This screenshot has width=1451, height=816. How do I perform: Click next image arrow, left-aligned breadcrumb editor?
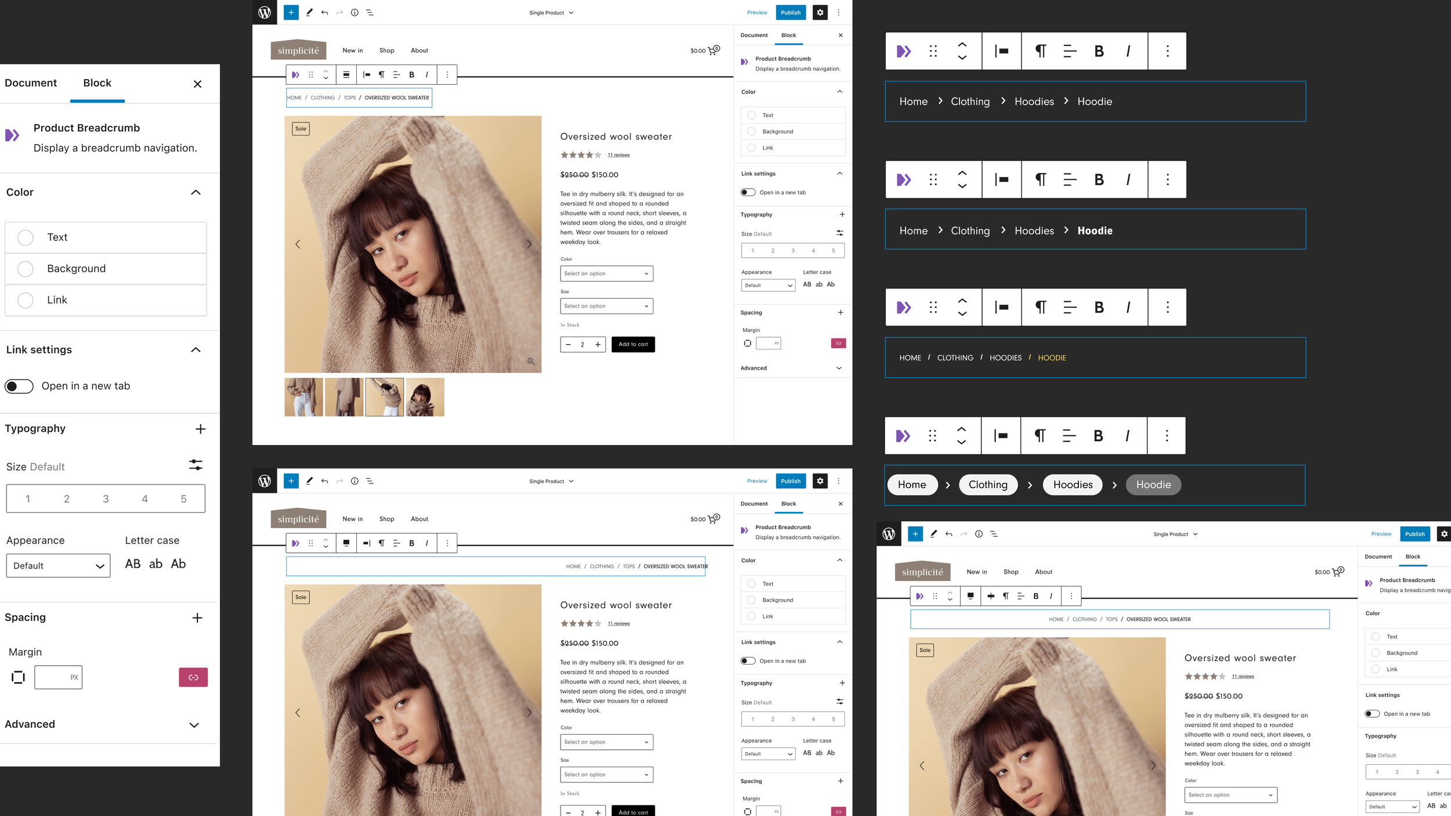(529, 244)
